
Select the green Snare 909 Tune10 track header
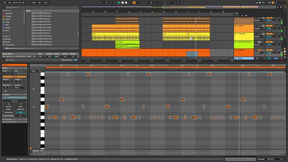pyautogui.click(x=244, y=45)
